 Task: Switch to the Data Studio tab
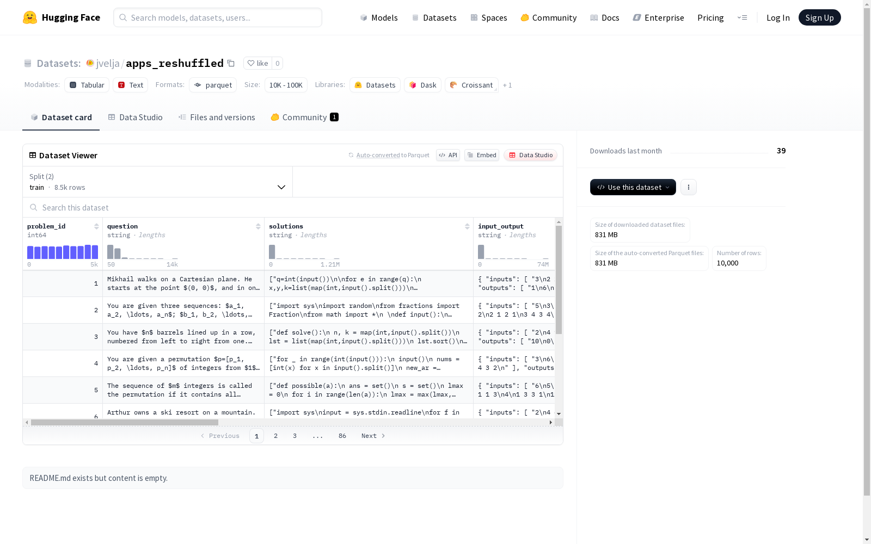(x=135, y=117)
